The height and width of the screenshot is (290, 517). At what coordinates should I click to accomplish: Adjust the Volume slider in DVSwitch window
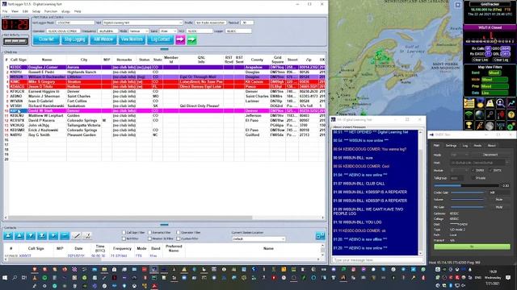467,200
